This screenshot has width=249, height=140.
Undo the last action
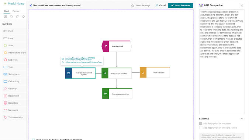pyautogui.click(x=11, y=17)
